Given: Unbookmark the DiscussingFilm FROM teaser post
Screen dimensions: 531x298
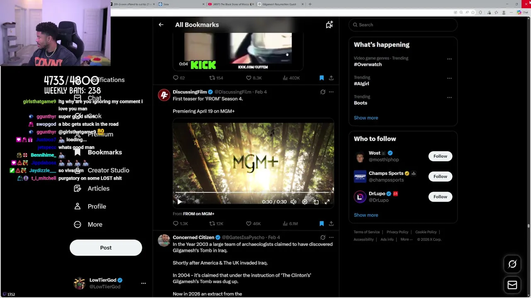Looking at the screenshot, I should pos(322,223).
